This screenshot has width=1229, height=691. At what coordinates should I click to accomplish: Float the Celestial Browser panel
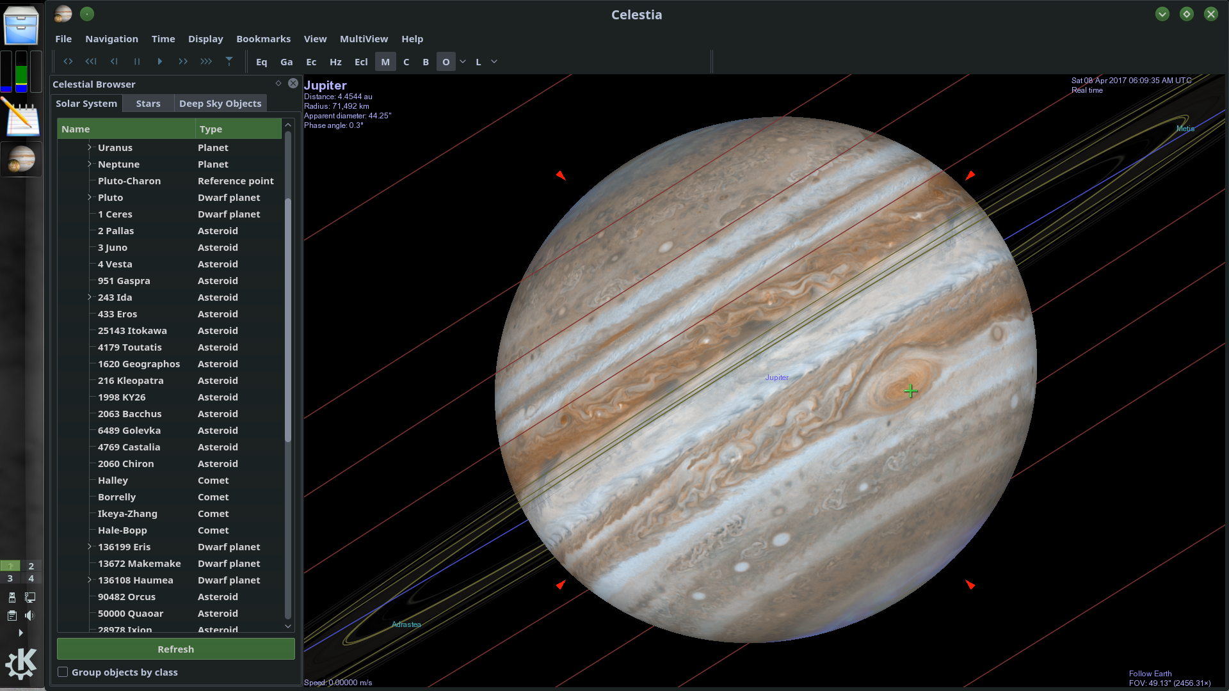click(278, 84)
